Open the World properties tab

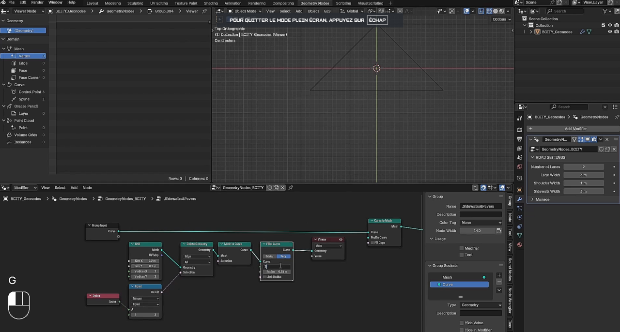[x=520, y=167]
